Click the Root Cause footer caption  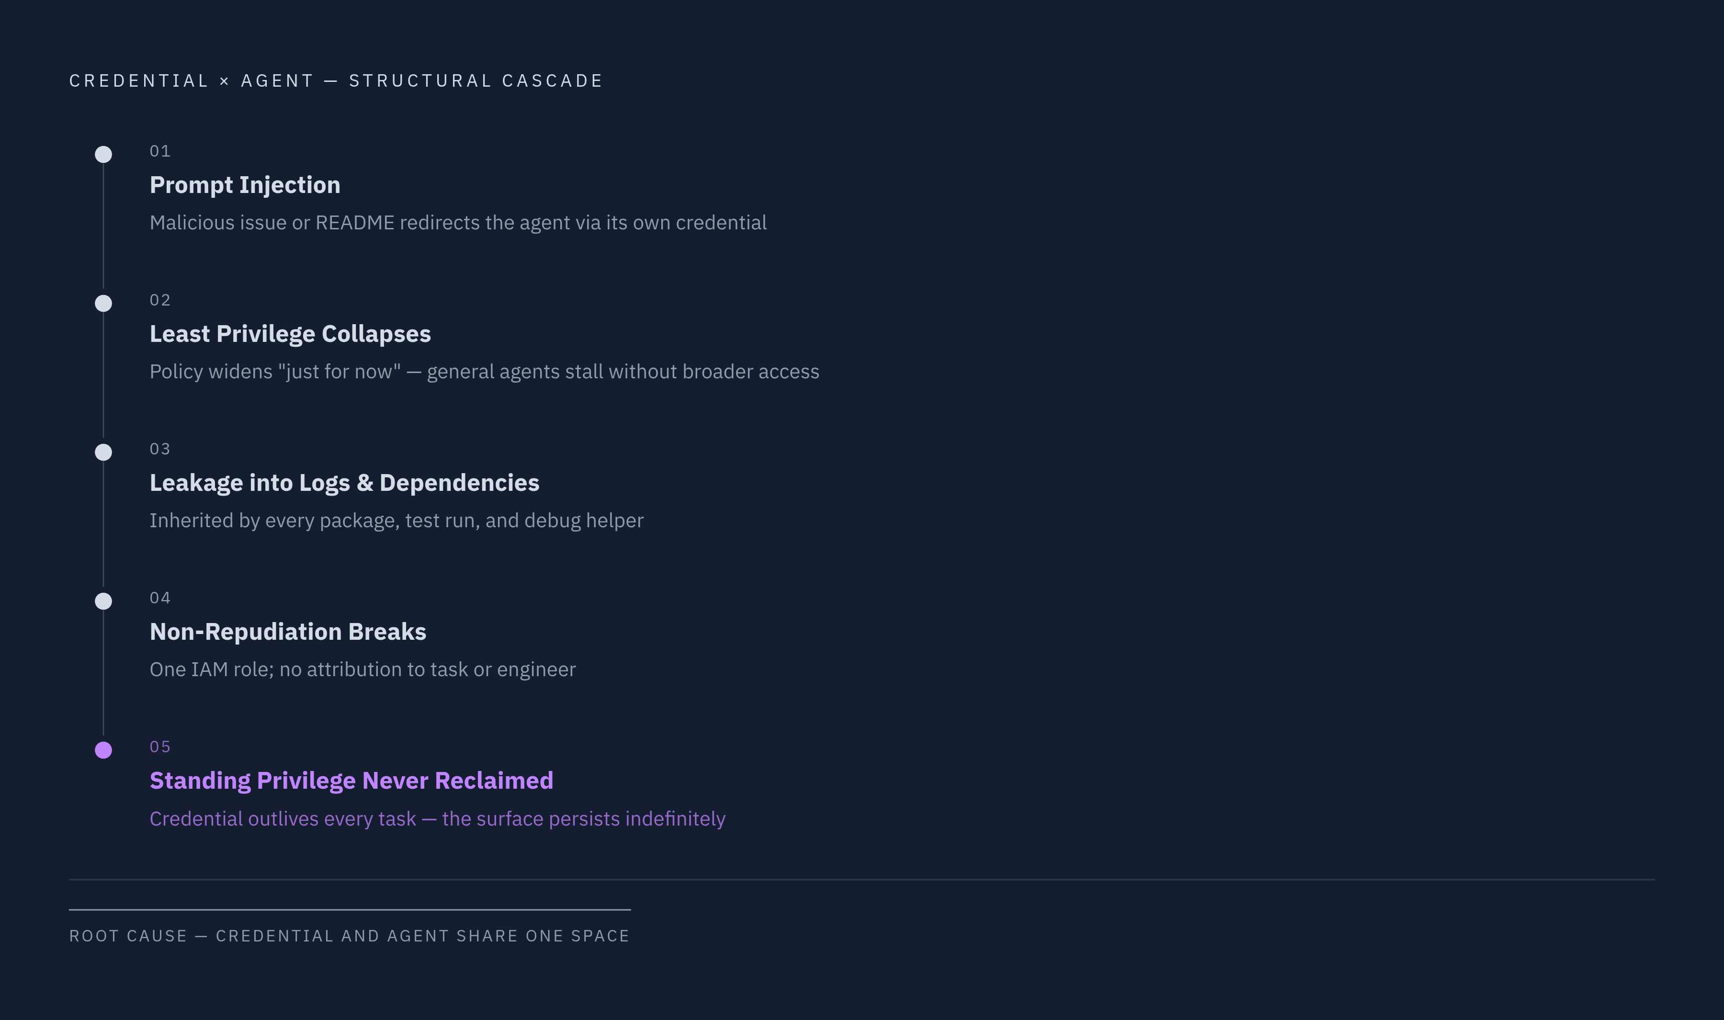click(x=349, y=936)
